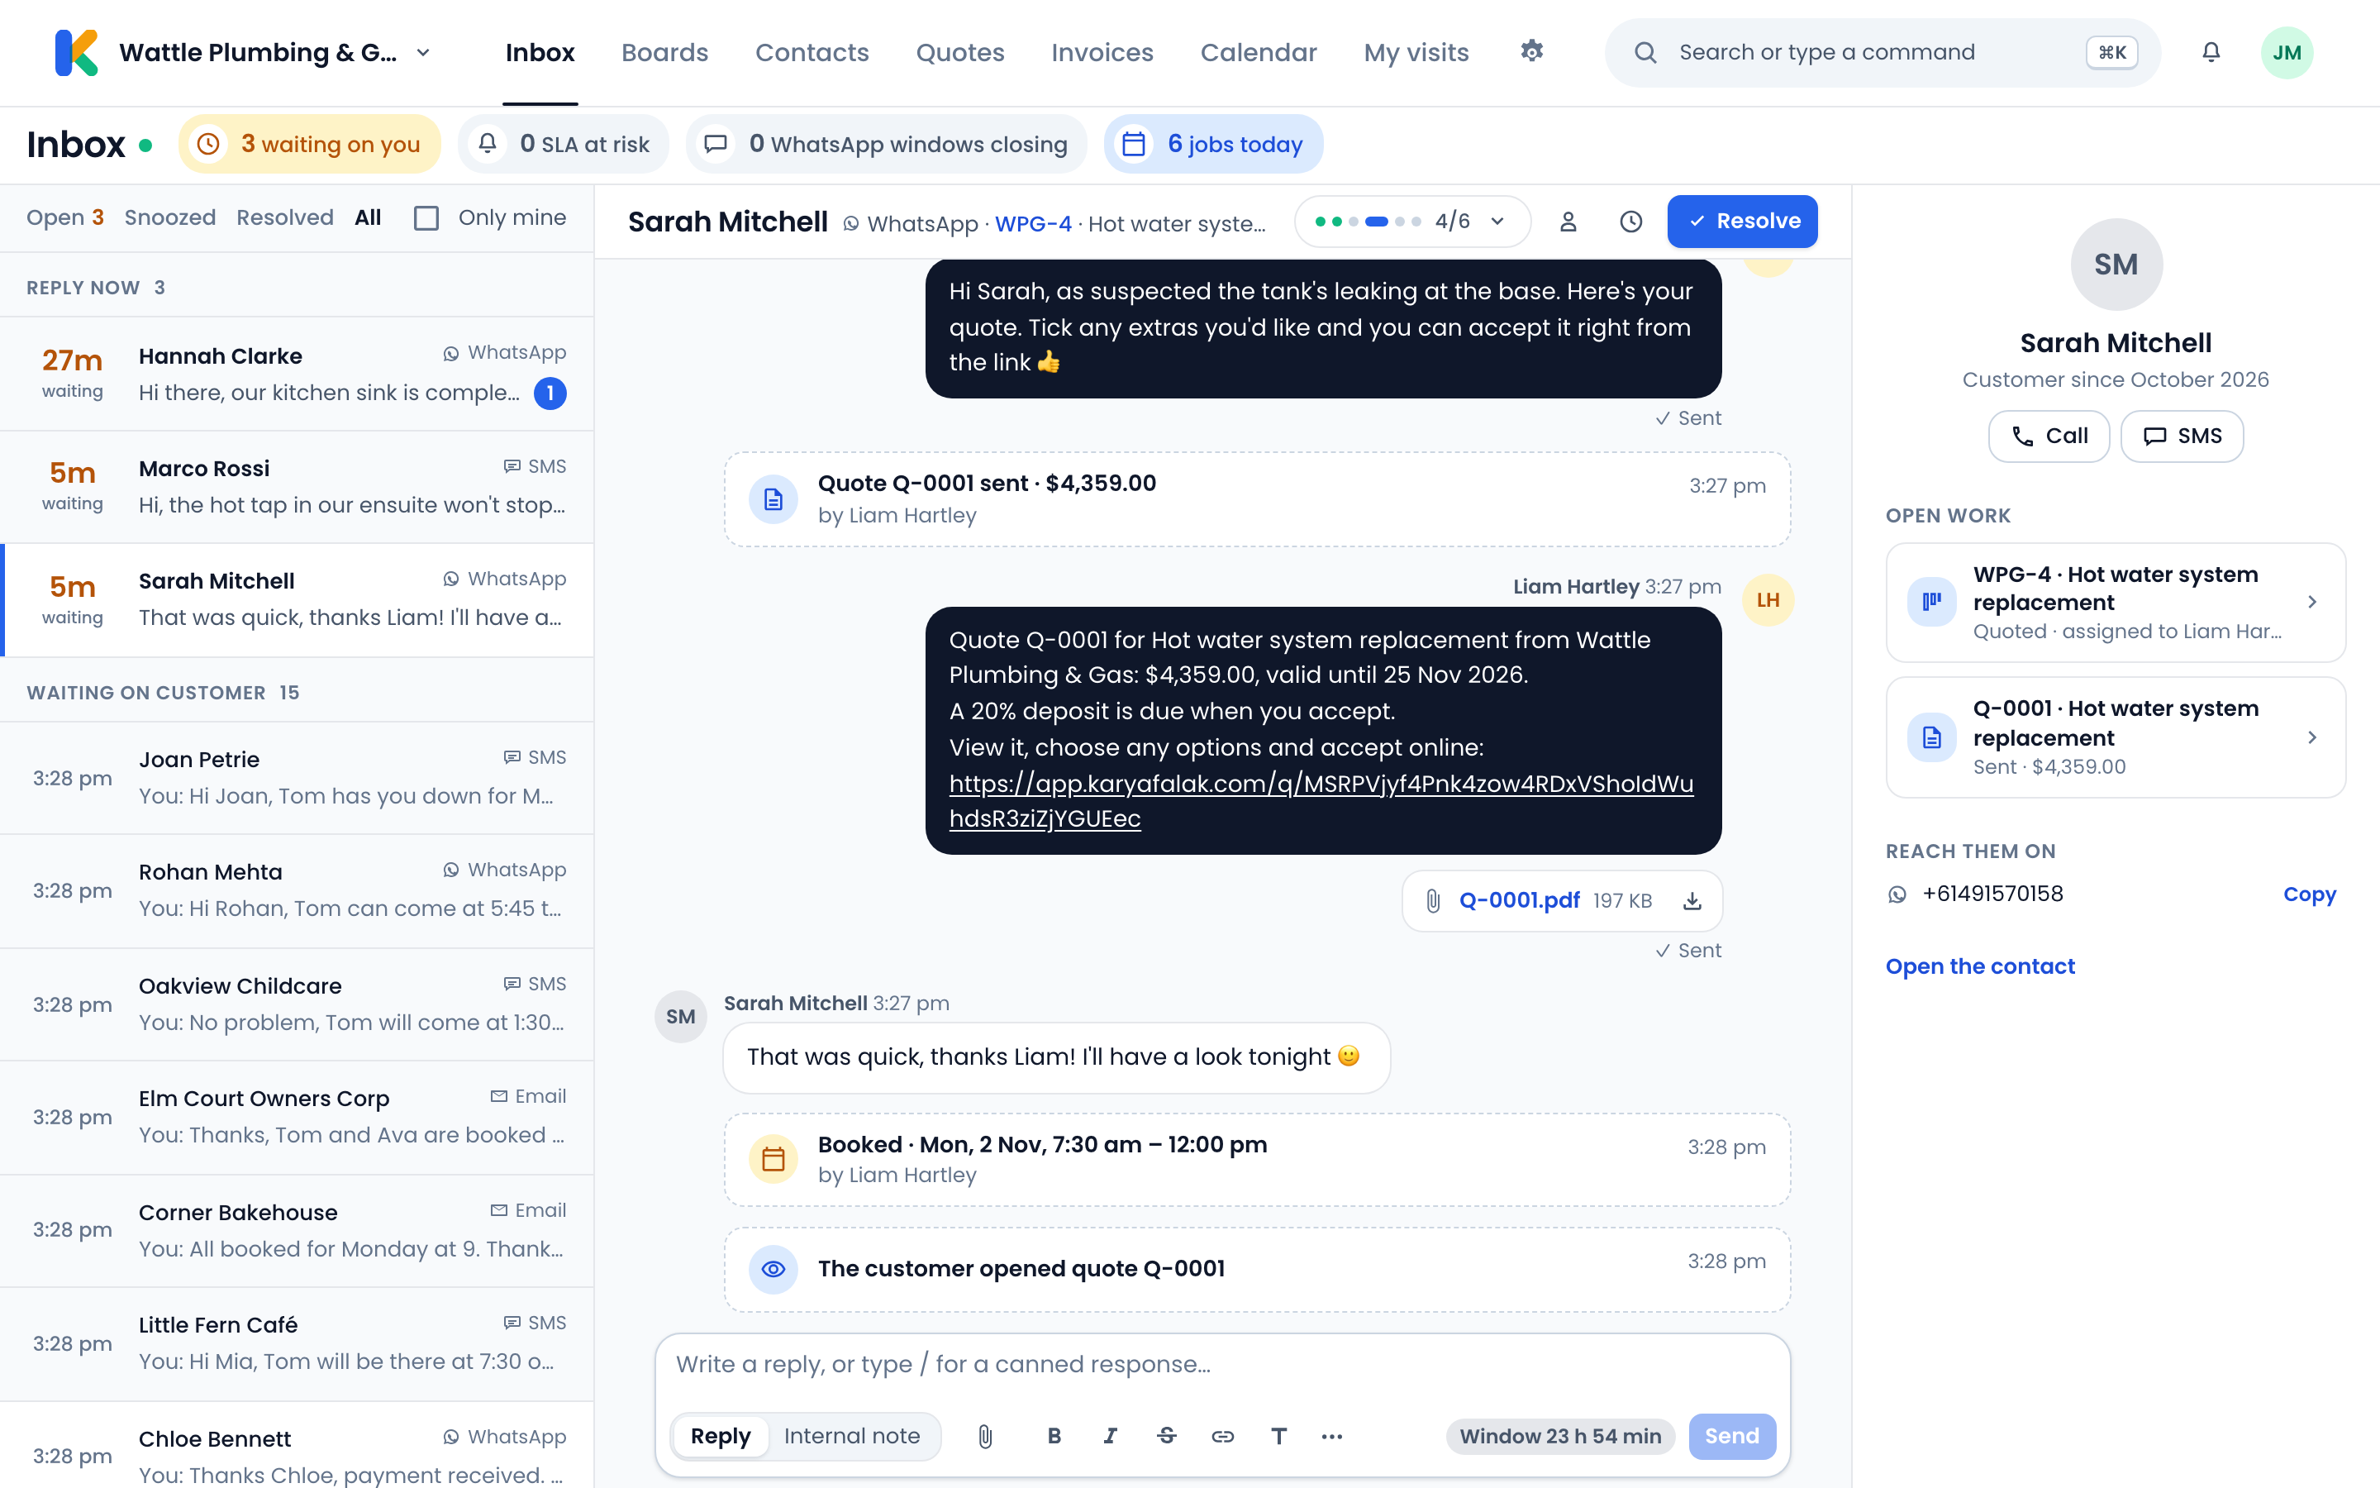Download the Q-0001.pdf attachment
Viewport: 2380px width, 1488px height.
pos(1692,900)
